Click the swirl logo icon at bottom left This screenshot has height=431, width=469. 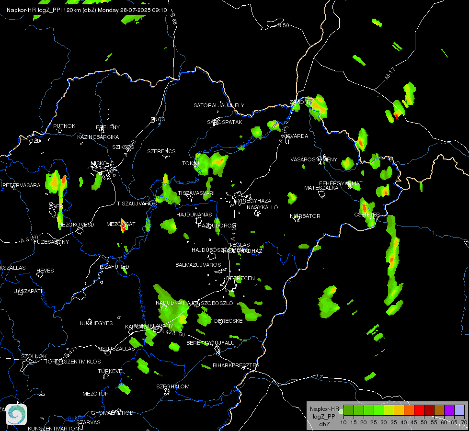16,415
